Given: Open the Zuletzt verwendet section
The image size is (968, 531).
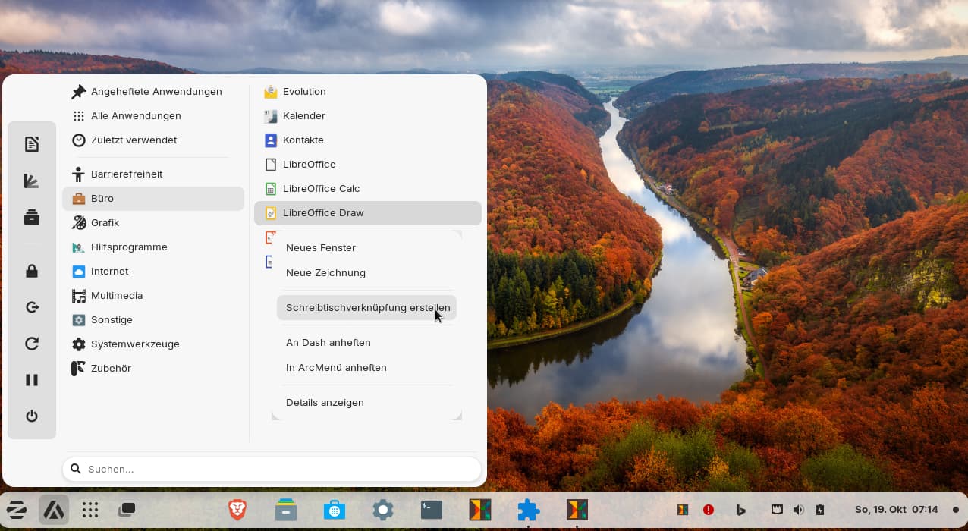Looking at the screenshot, I should point(134,140).
